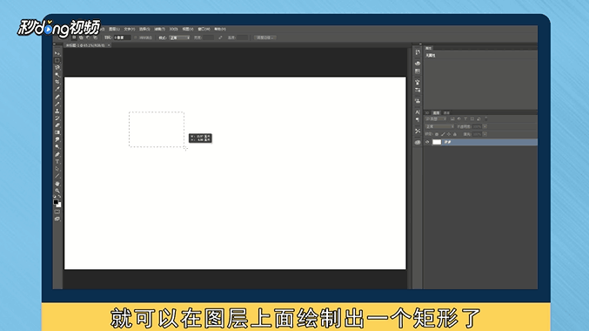
Task: Open the layer filter type dropdown
Action: 436,118
